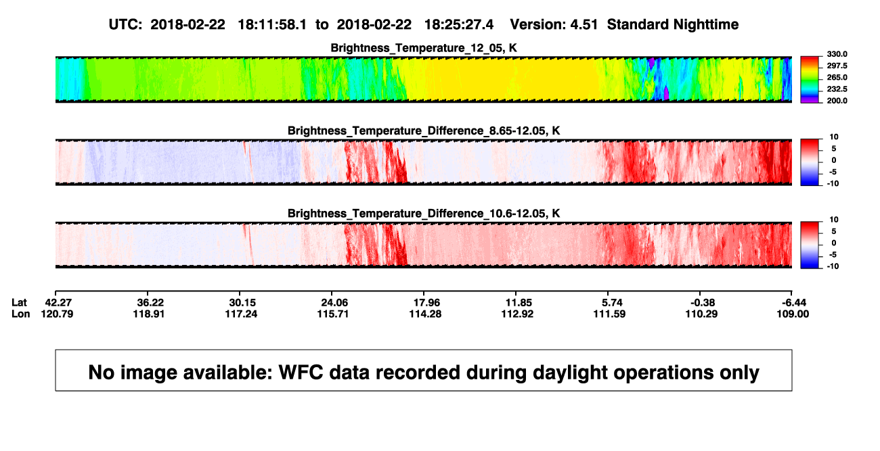Click the UTC start time 18:11:58.1
Image resolution: width=880 pixels, height=451 pixels.
coord(272,25)
